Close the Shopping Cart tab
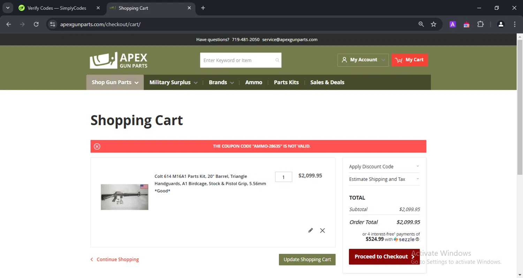523x278 pixels. [189, 8]
